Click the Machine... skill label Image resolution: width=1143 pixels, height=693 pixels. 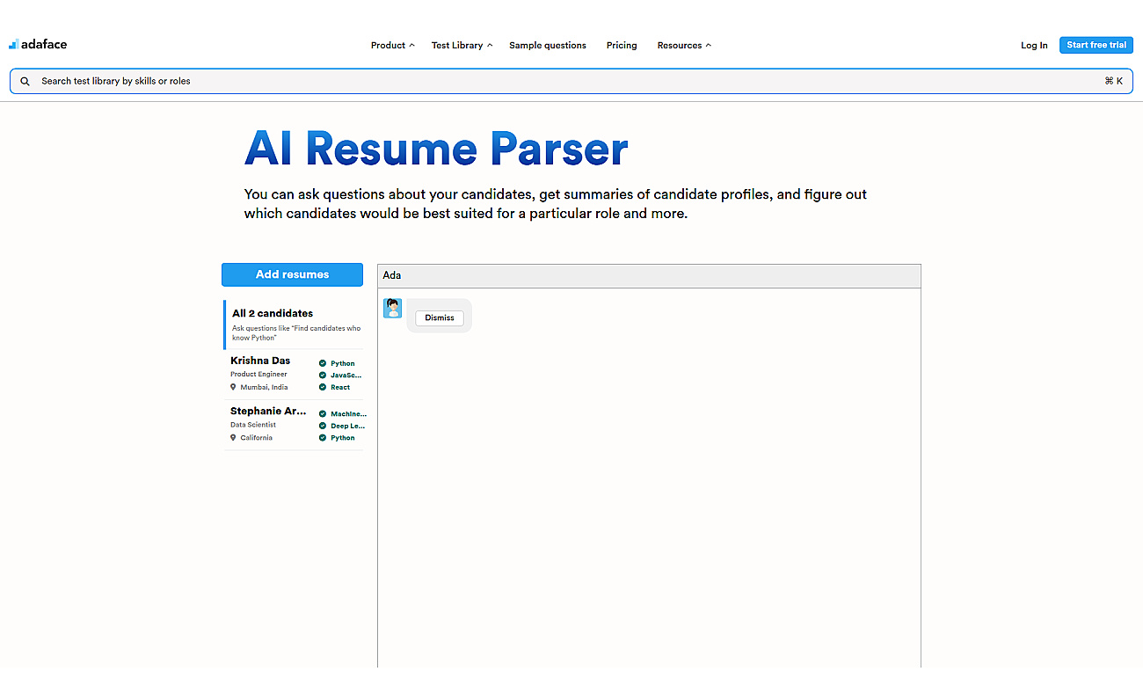(348, 413)
